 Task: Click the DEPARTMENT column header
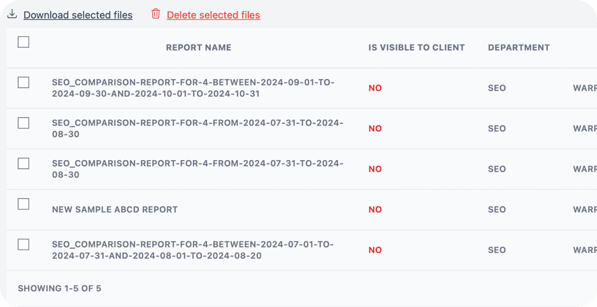(x=519, y=48)
